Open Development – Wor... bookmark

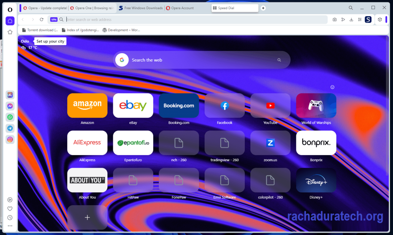(121, 30)
